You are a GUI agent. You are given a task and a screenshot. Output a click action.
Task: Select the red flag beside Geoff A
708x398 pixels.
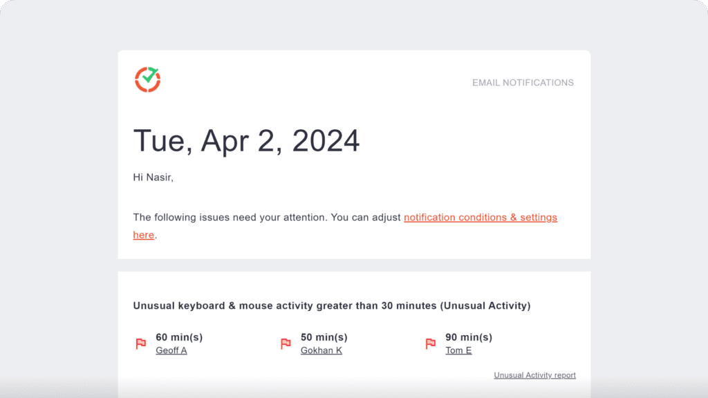tap(140, 343)
